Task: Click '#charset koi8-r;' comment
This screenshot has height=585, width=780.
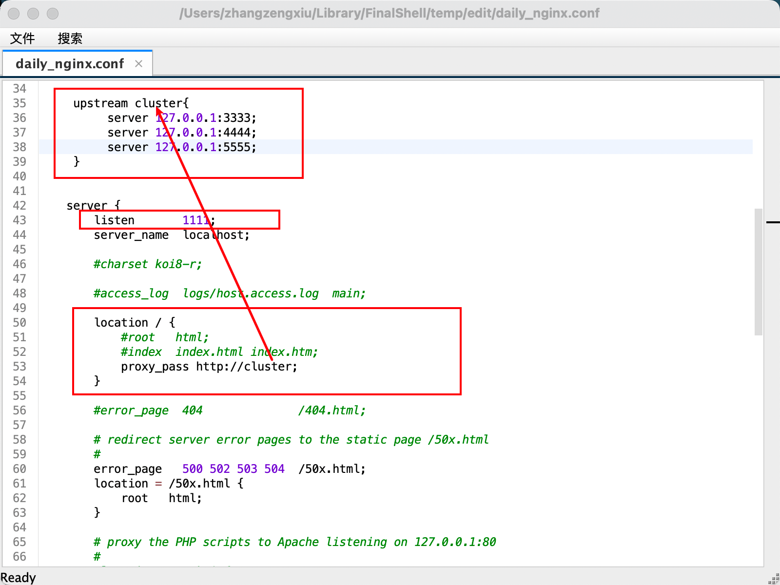Action: pos(148,264)
